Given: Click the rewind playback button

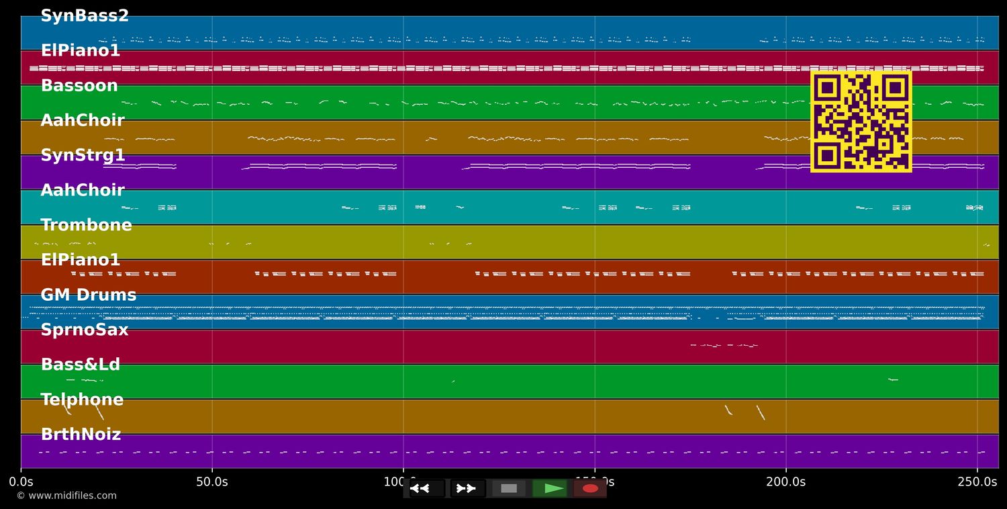Looking at the screenshot, I should coord(427,488).
